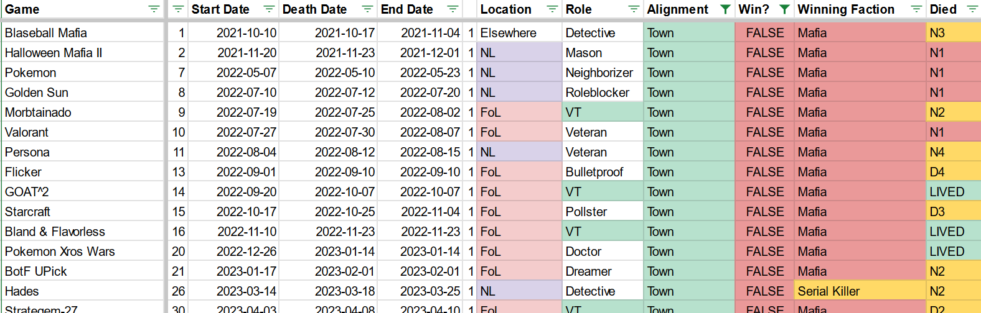The image size is (981, 313).
Task: Select the Pollster role cell
Action: [603, 212]
